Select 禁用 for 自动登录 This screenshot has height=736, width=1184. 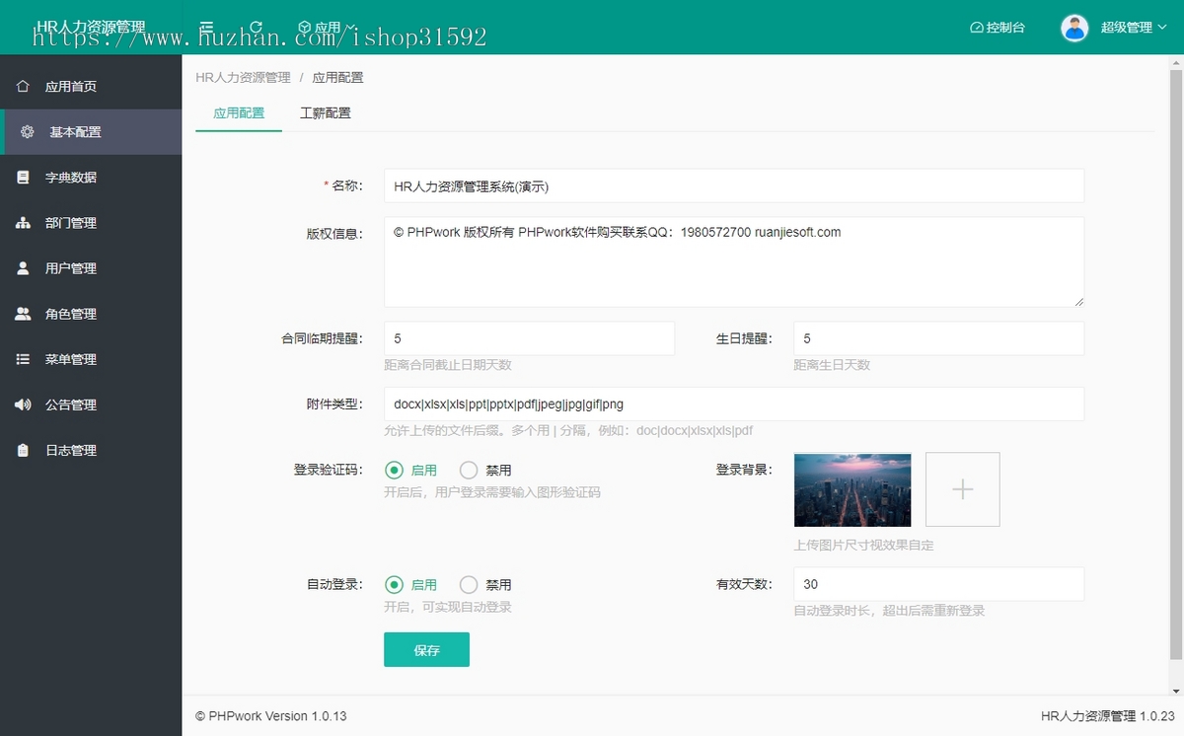(x=470, y=585)
